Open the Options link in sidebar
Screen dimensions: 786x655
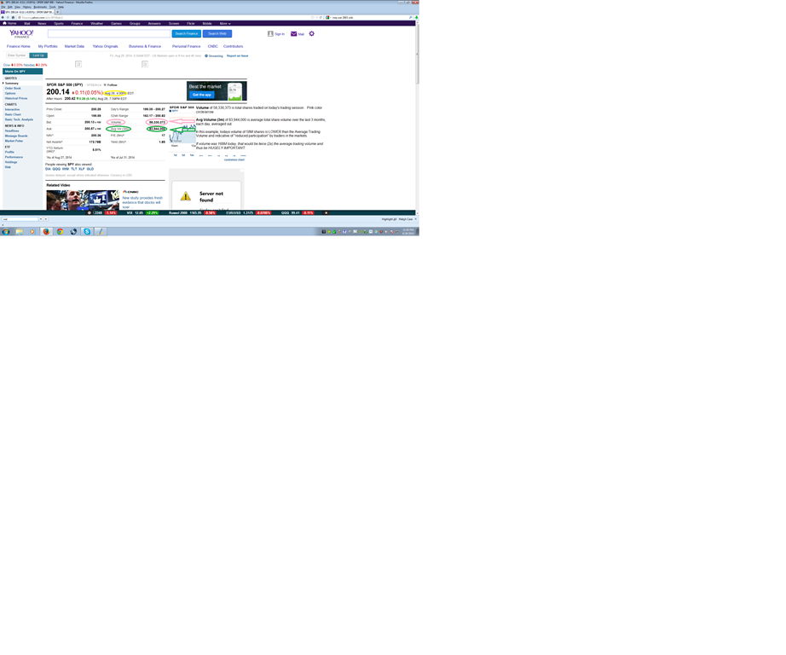click(10, 93)
